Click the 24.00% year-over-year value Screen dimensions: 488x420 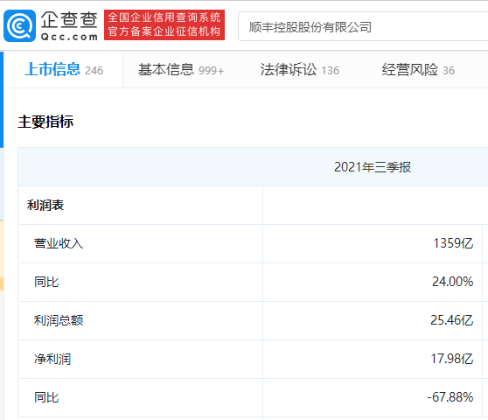[452, 282]
